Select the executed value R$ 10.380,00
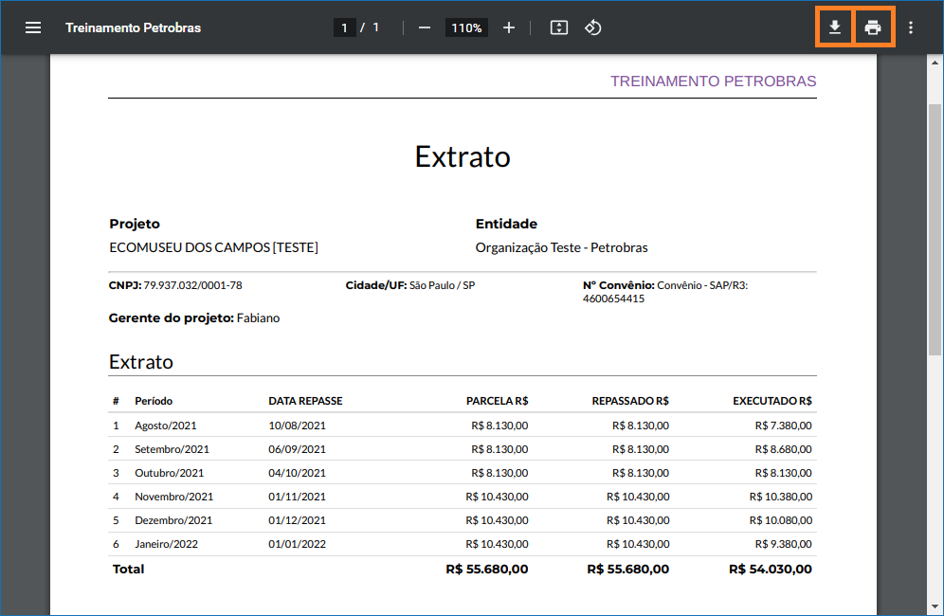This screenshot has width=944, height=616. [x=781, y=497]
